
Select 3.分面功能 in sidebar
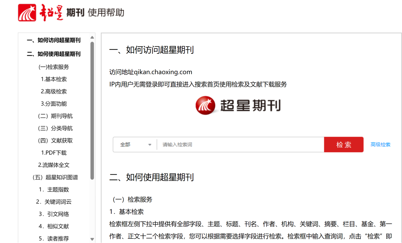pyautogui.click(x=54, y=104)
